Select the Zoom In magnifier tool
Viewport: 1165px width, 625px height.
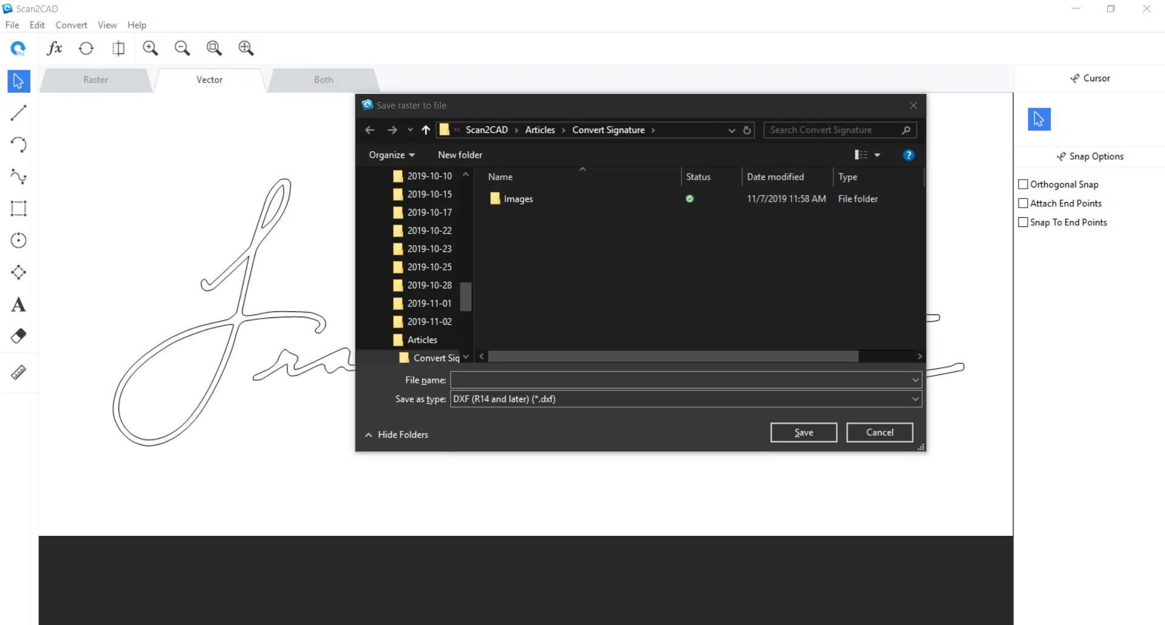[151, 48]
